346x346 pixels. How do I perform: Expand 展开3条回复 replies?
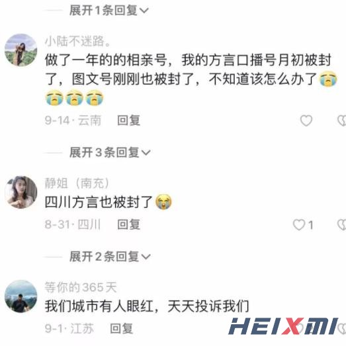coord(110,153)
